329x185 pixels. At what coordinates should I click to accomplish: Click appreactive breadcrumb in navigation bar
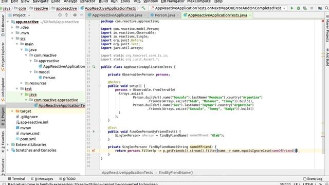[66, 8]
